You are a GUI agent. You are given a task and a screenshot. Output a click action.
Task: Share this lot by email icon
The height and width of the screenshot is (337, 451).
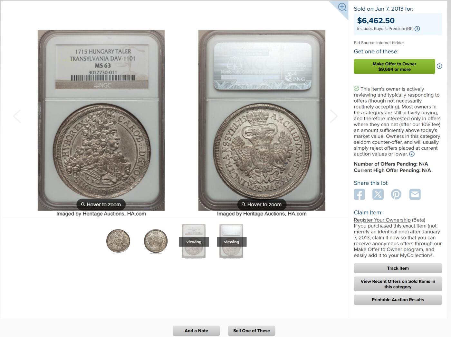[415, 194]
